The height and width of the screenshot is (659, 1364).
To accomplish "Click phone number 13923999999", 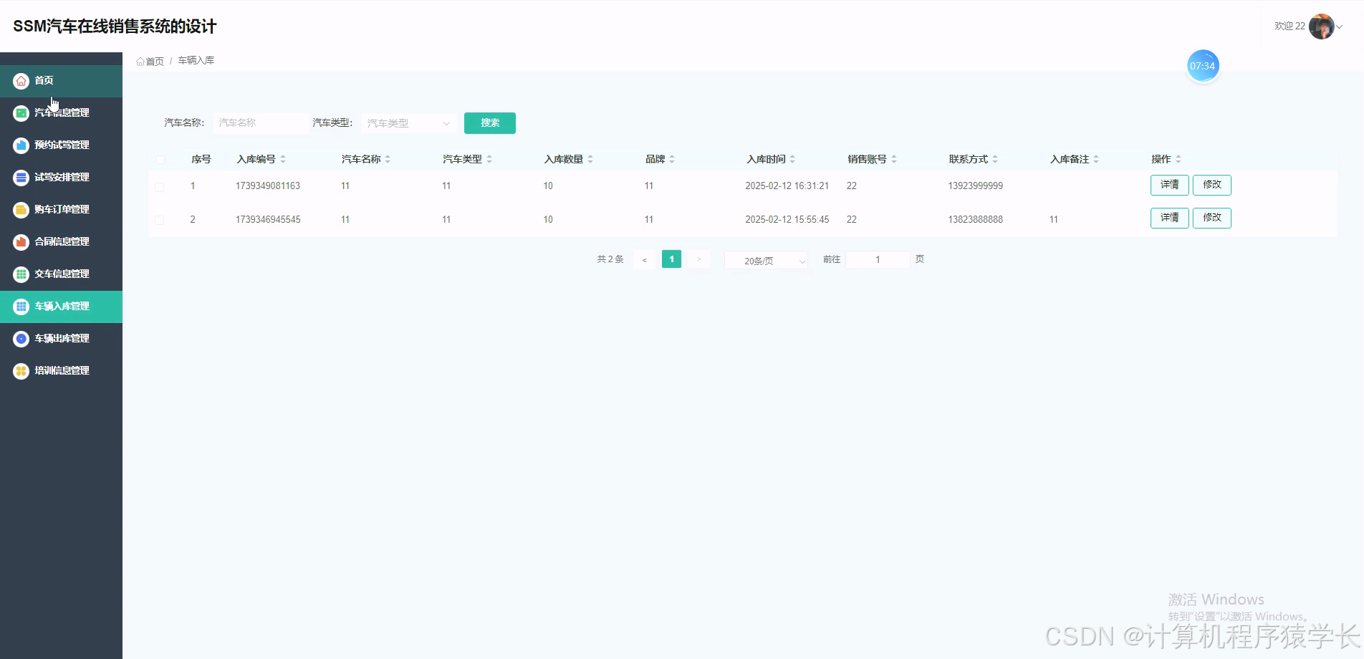I will tap(975, 186).
